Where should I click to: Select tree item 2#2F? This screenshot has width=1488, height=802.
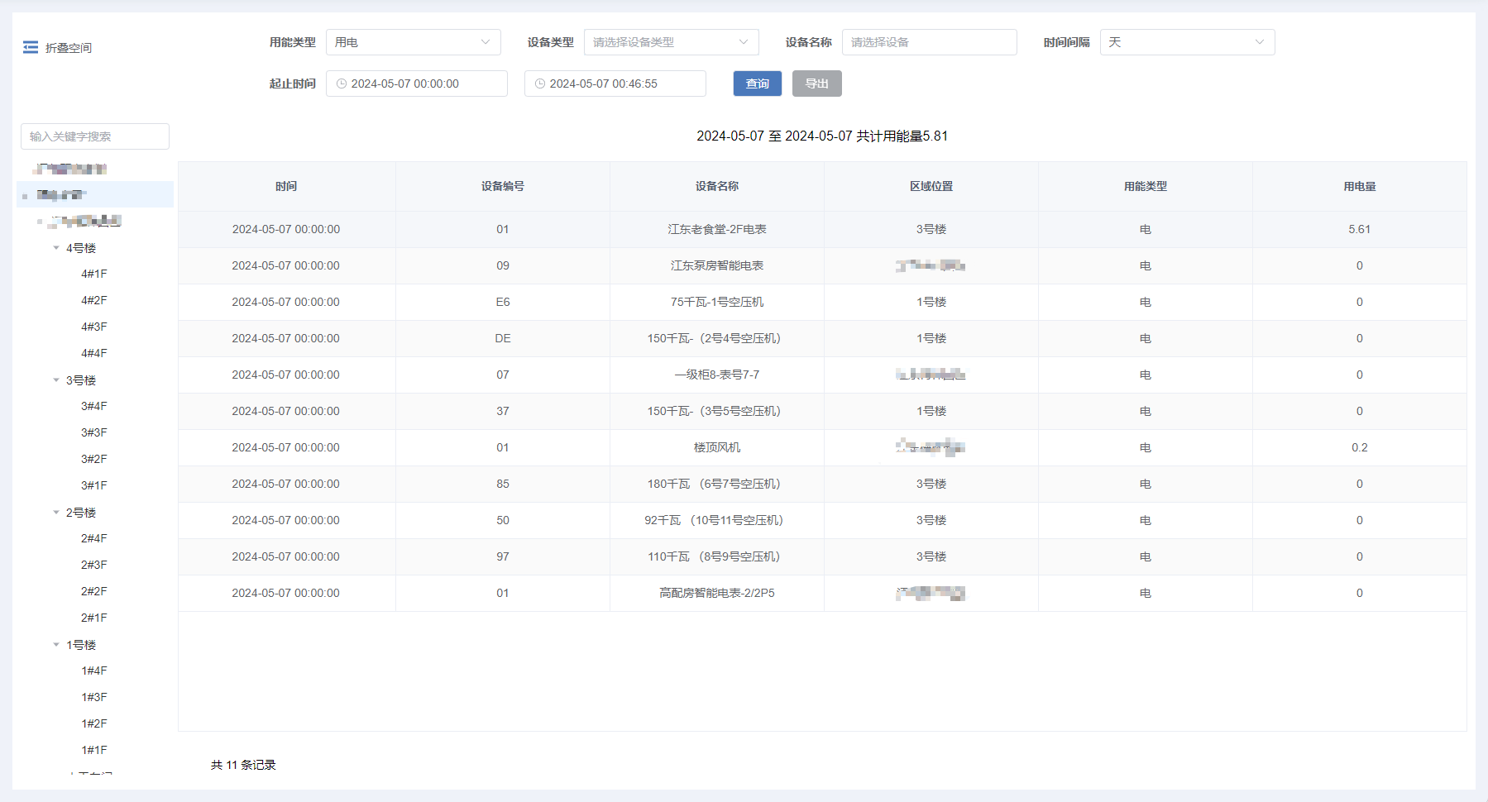pos(94,591)
